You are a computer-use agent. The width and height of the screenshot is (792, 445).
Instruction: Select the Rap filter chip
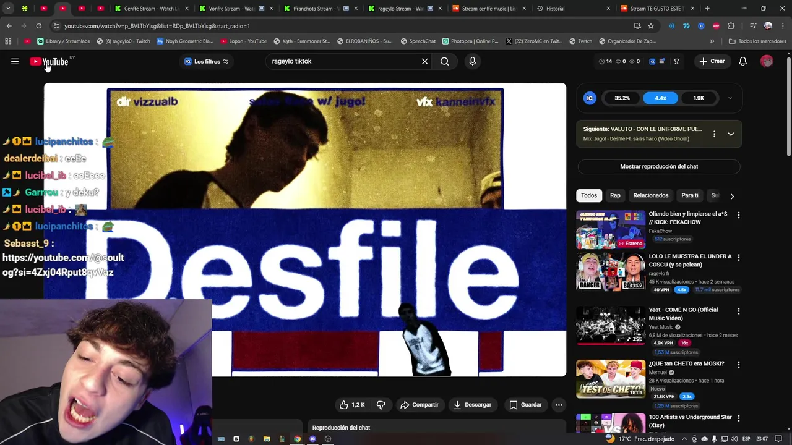[x=615, y=195]
